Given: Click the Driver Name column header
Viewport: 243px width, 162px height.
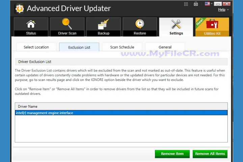Looking at the screenshot, I should 121,106.
